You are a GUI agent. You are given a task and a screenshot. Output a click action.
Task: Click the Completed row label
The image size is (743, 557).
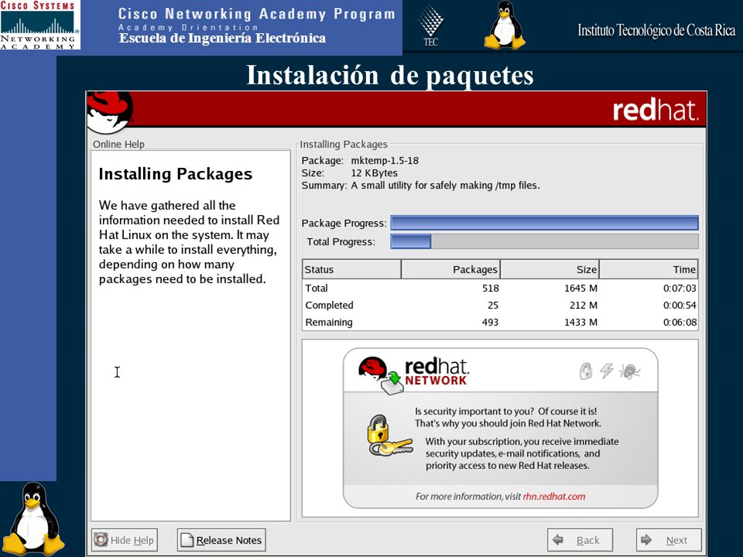(x=330, y=305)
